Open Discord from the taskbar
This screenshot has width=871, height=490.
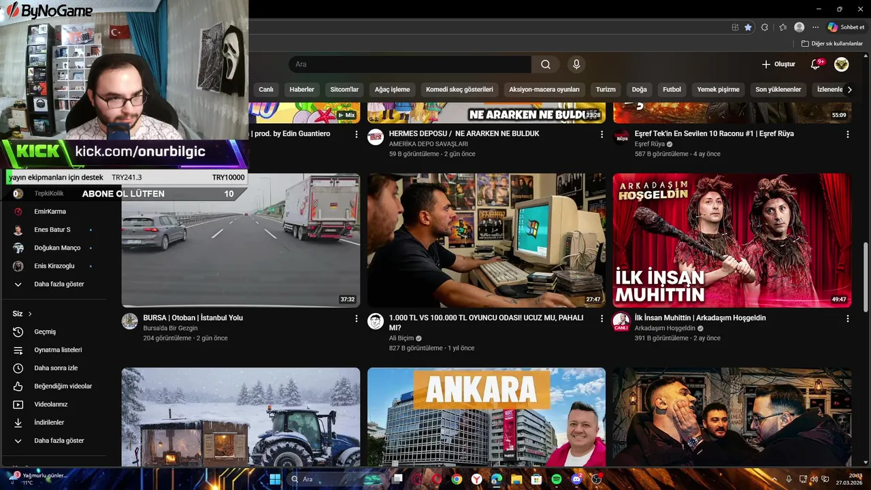[577, 479]
